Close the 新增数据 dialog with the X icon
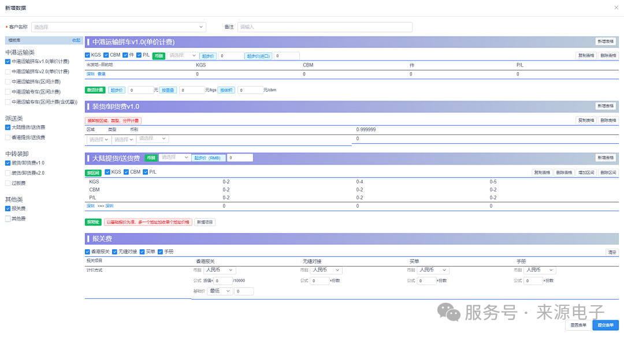This screenshot has width=624, height=337. (616, 8)
